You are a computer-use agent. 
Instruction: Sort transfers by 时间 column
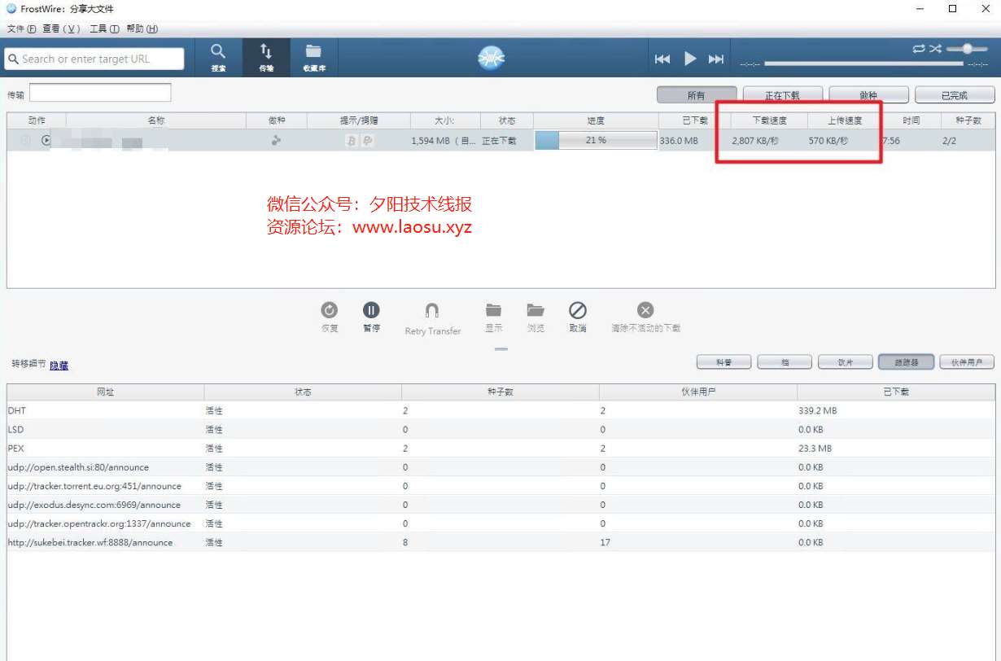911,120
